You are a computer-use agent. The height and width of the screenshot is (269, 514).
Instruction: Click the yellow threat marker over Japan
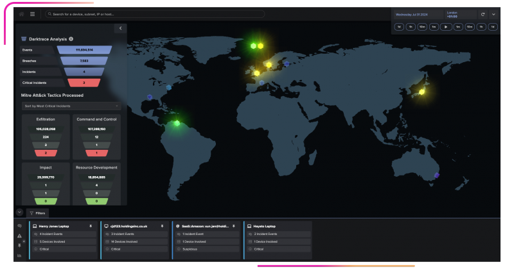pos(422,92)
